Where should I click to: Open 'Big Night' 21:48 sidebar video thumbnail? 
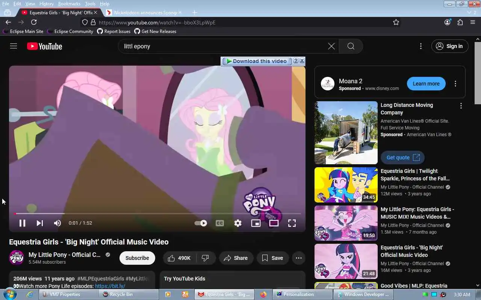pos(346,261)
